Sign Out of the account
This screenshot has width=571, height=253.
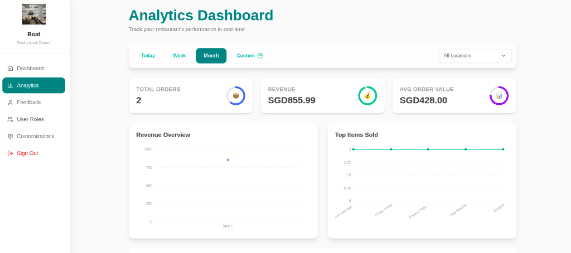[x=34, y=153]
